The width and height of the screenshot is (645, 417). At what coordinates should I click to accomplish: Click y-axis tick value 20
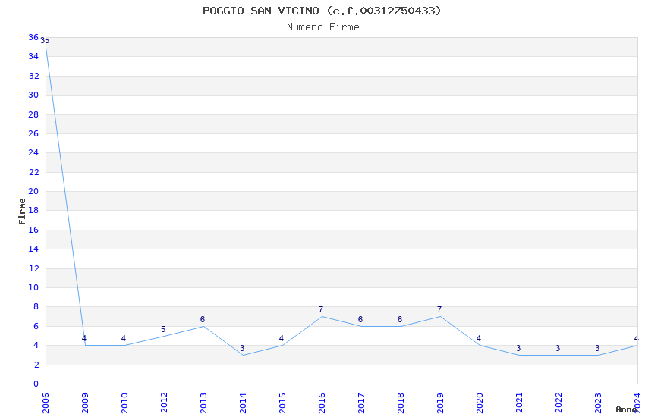(x=33, y=191)
